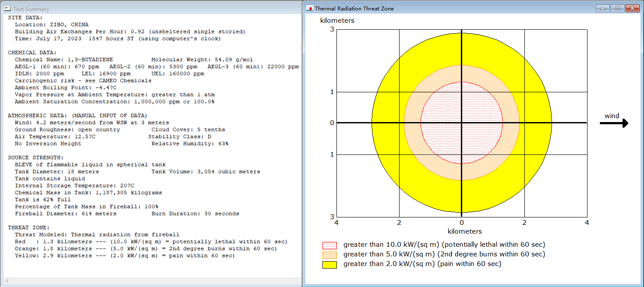Click the red 10.0 kW legend swatch

click(329, 245)
